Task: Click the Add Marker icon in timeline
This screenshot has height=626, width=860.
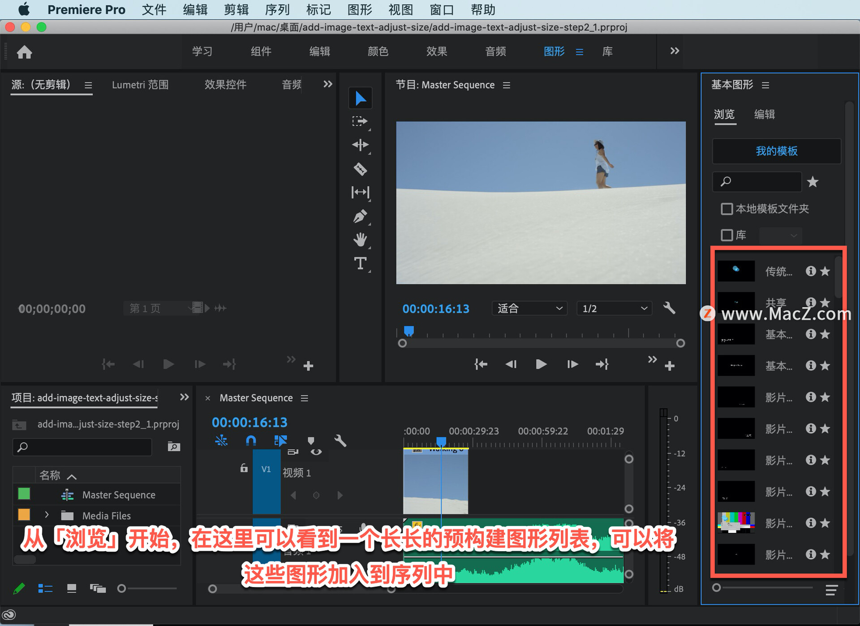Action: pyautogui.click(x=311, y=441)
